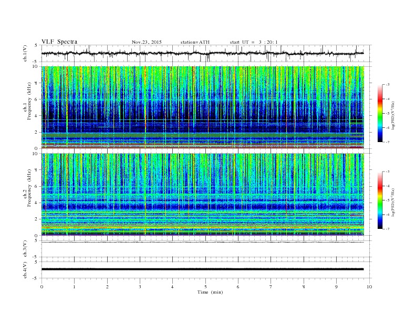416x322 pixels.
Task: Click the "-3" tick on ch.1 color bar
Action: click(387, 85)
